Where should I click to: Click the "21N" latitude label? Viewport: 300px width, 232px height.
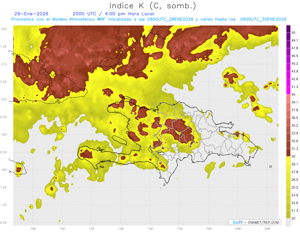coord(4,64)
